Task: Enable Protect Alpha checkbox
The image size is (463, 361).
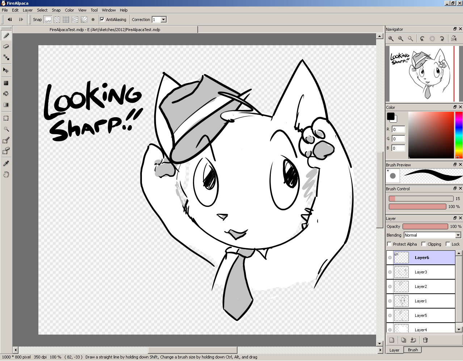Action: coord(390,244)
